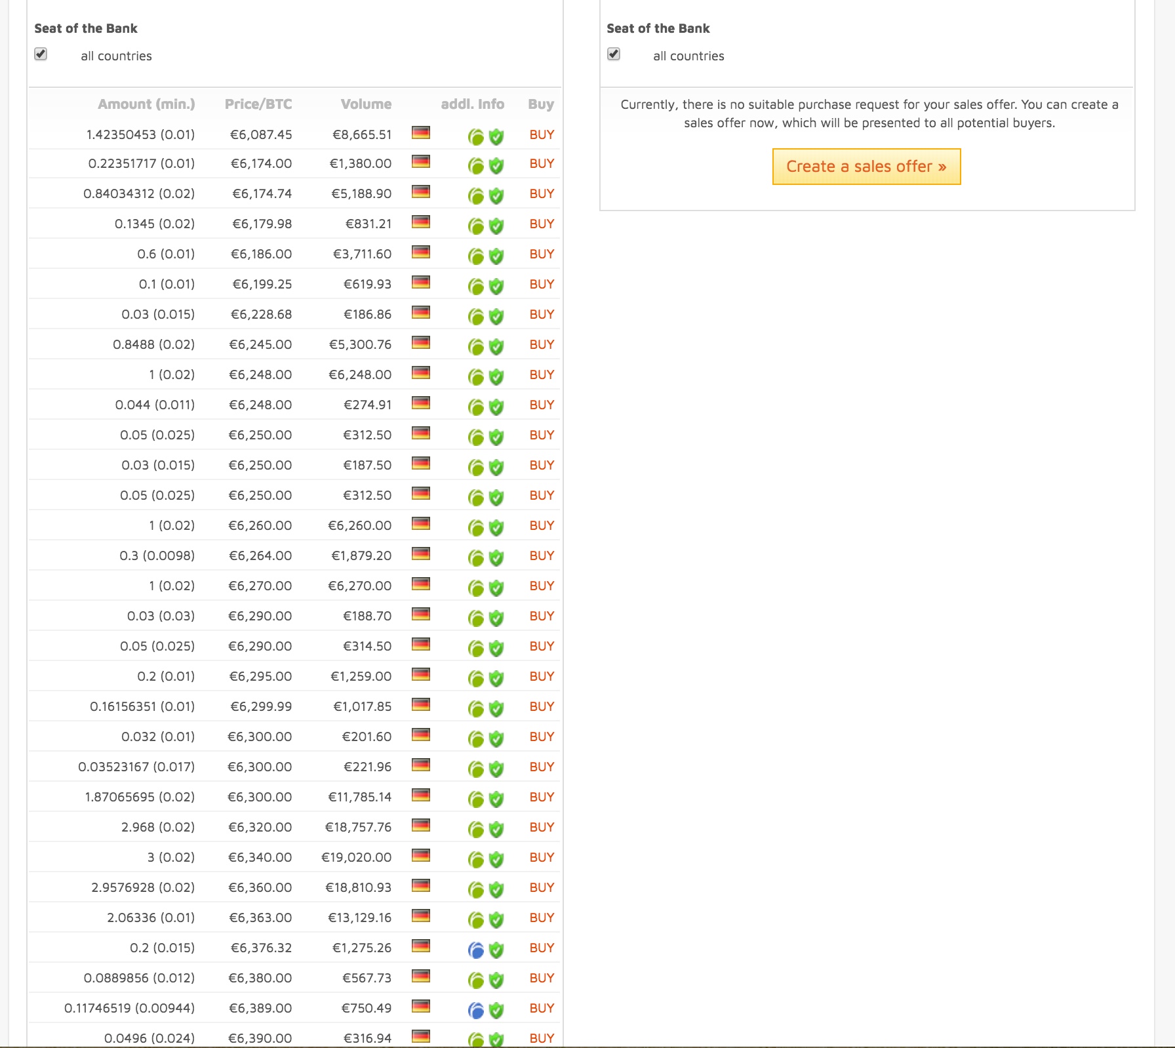This screenshot has width=1175, height=1048.
Task: Click the German flag in the €6,186.00 row
Action: pos(421,252)
